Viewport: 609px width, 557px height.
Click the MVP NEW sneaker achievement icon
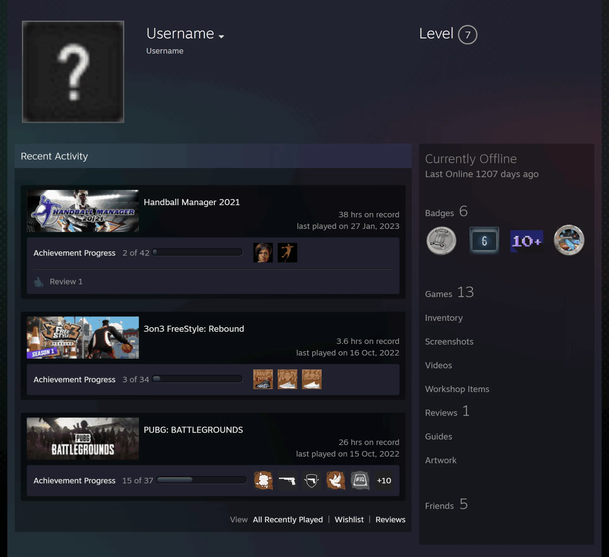[x=263, y=379]
